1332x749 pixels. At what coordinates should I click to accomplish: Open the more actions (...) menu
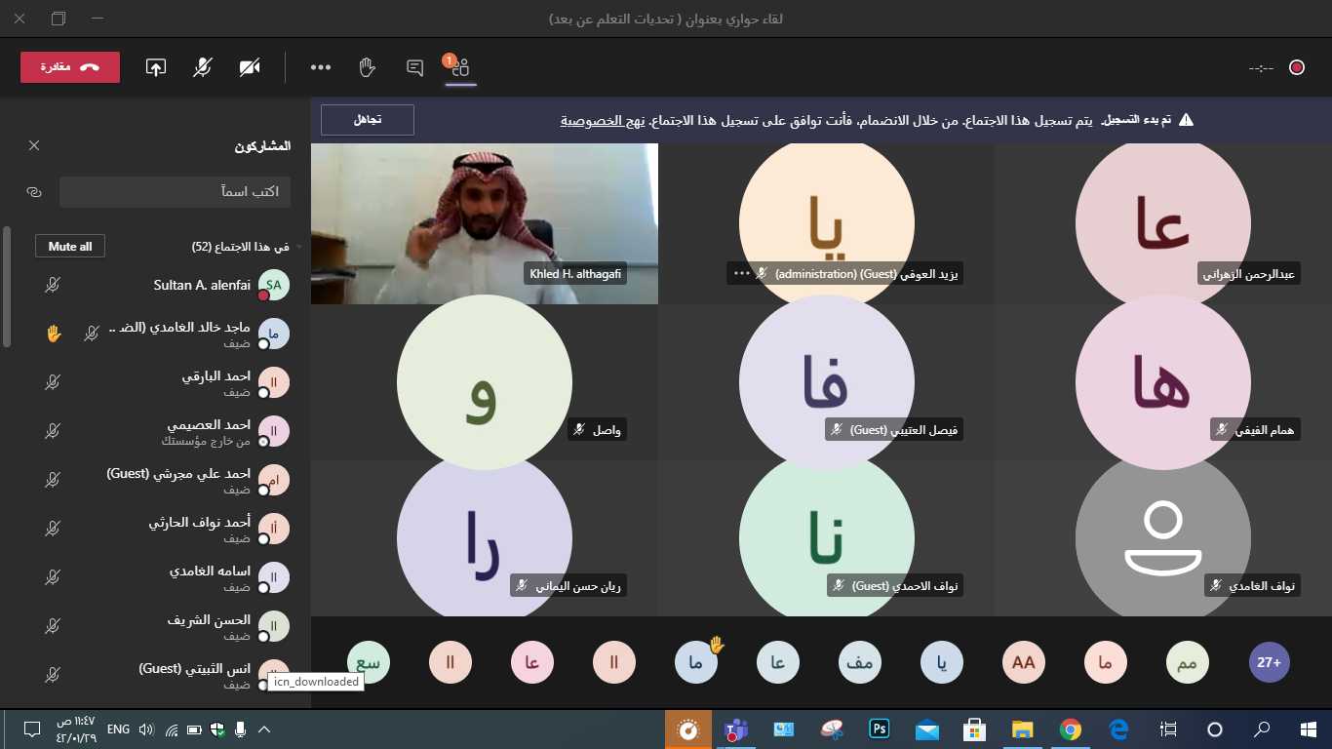pos(321,67)
